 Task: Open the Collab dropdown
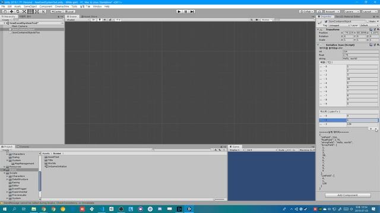click(x=306, y=12)
